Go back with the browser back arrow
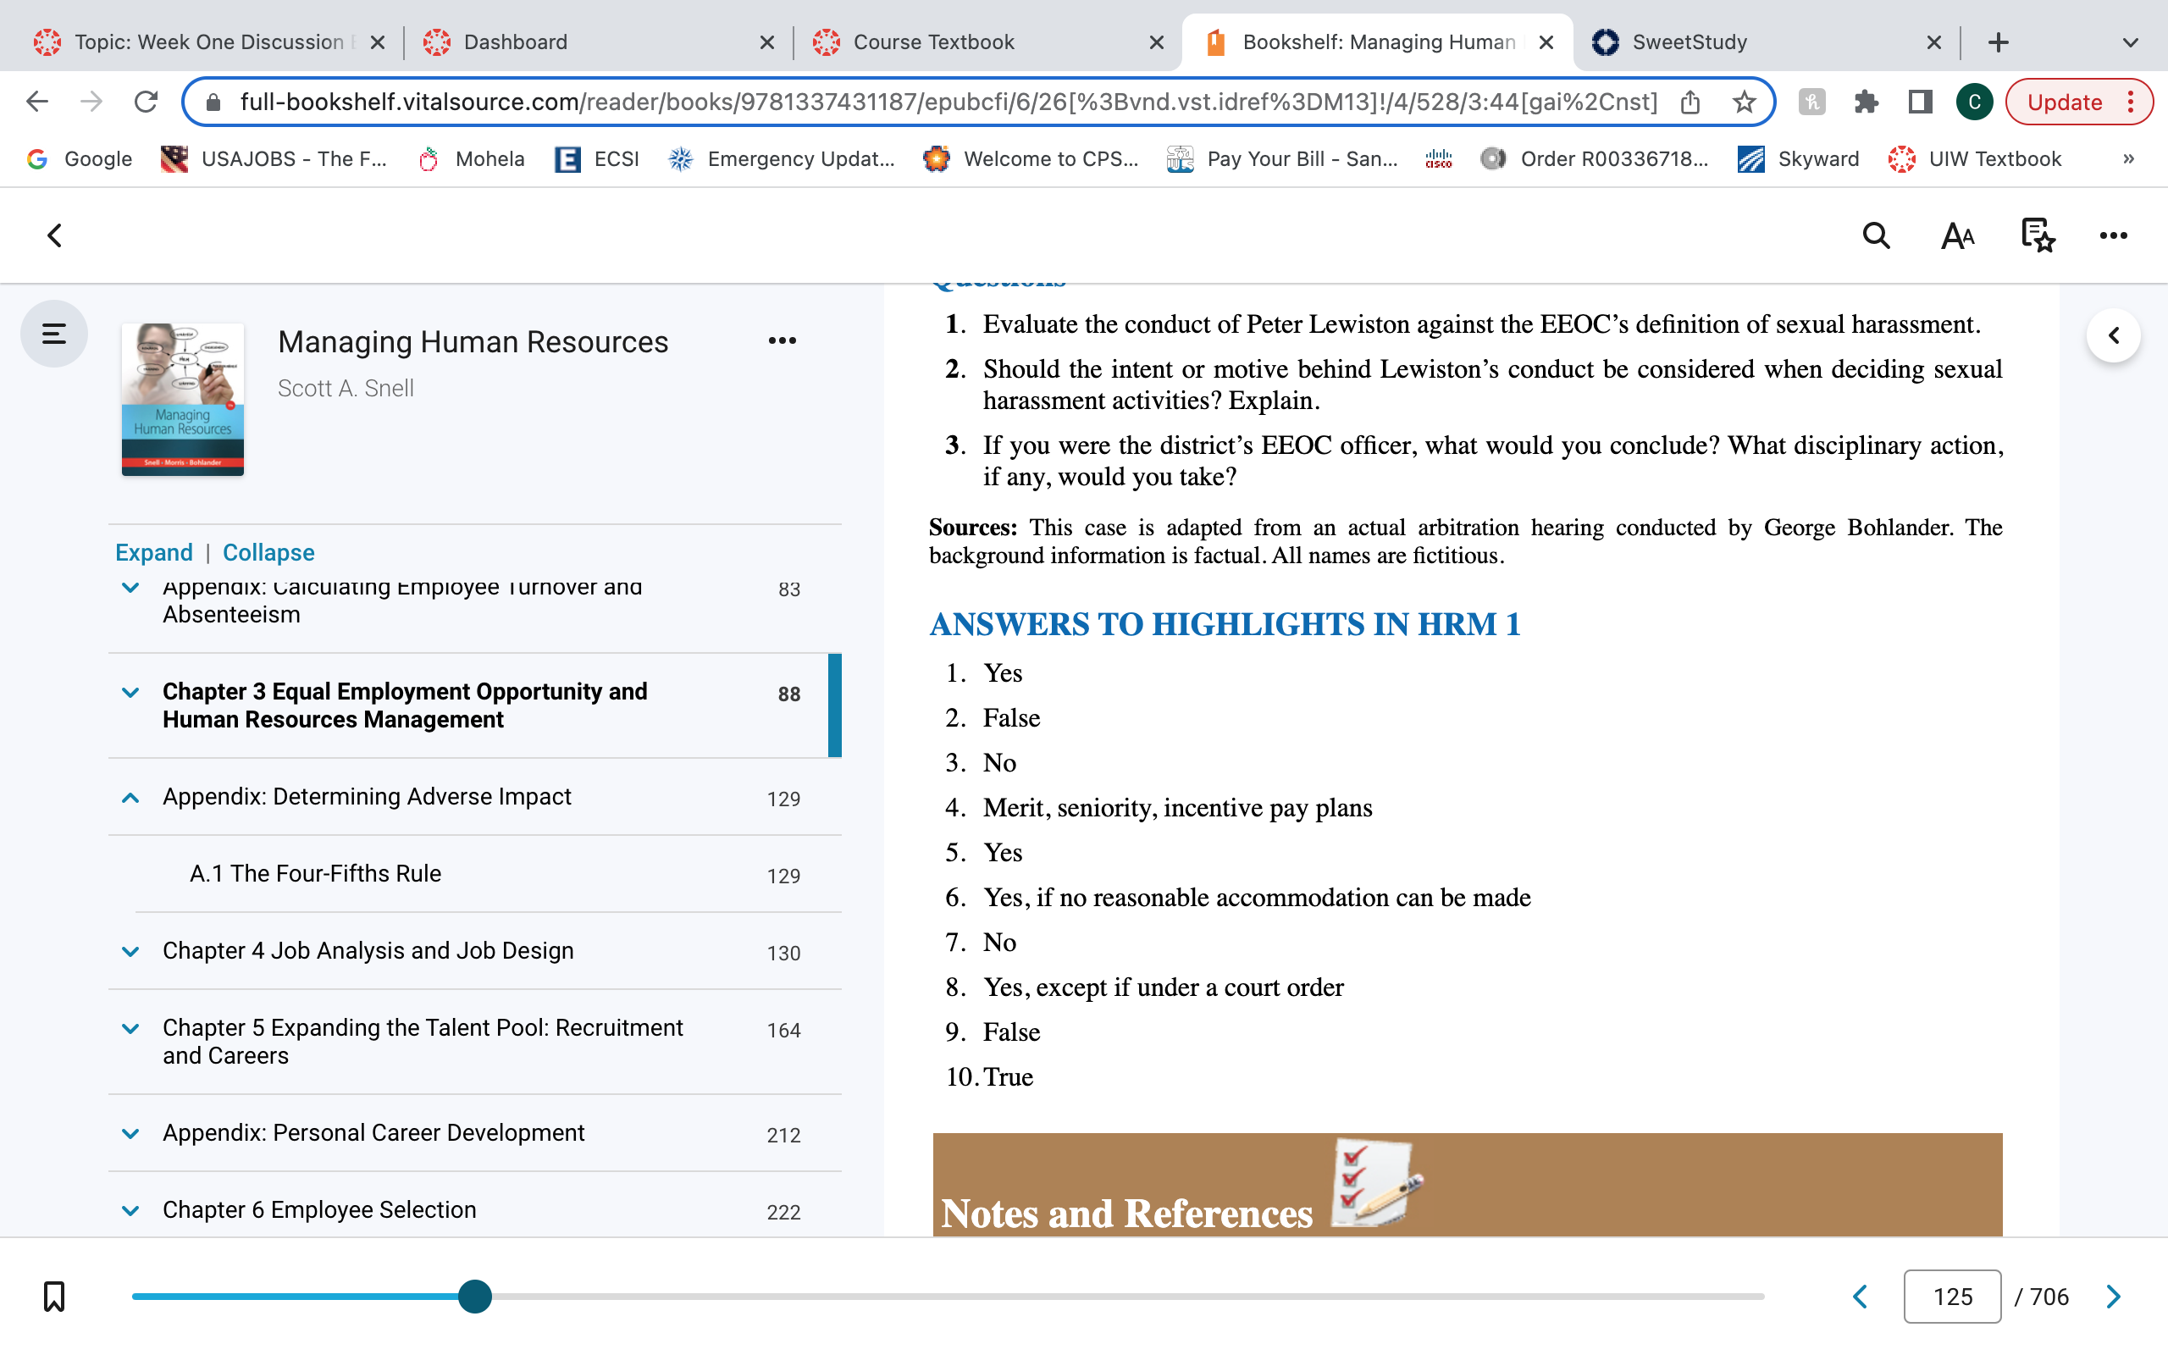 (36, 102)
